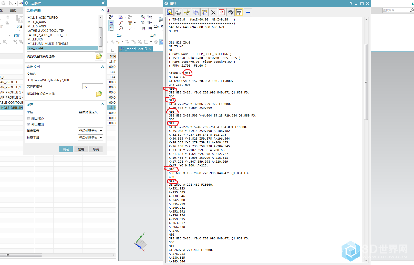Click the 文件名 output path field
Screen dimensions: 414x265
[x=65, y=80]
